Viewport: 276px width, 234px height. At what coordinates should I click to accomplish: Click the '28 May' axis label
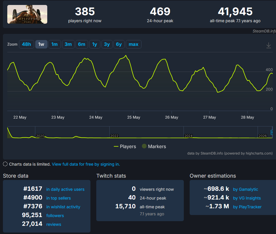pyautogui.click(x=247, y=117)
